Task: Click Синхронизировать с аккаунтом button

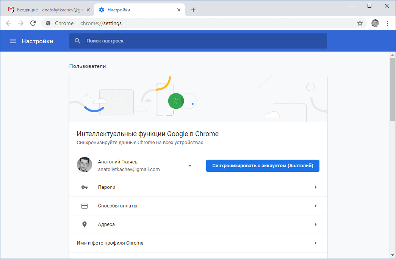Action: tap(262, 166)
